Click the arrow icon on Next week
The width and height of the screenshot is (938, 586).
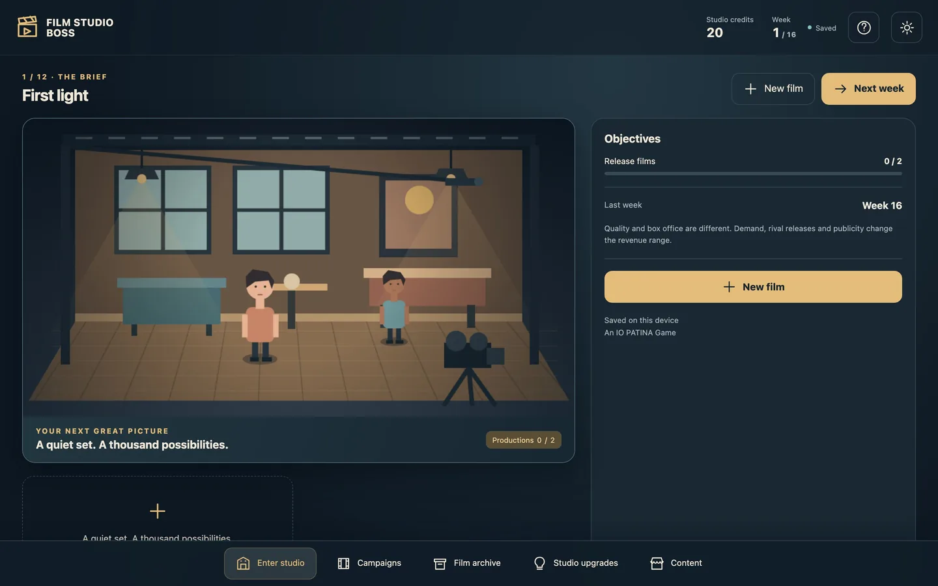click(x=840, y=89)
